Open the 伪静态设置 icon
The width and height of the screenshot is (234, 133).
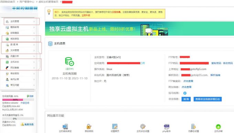(x=193, y=126)
